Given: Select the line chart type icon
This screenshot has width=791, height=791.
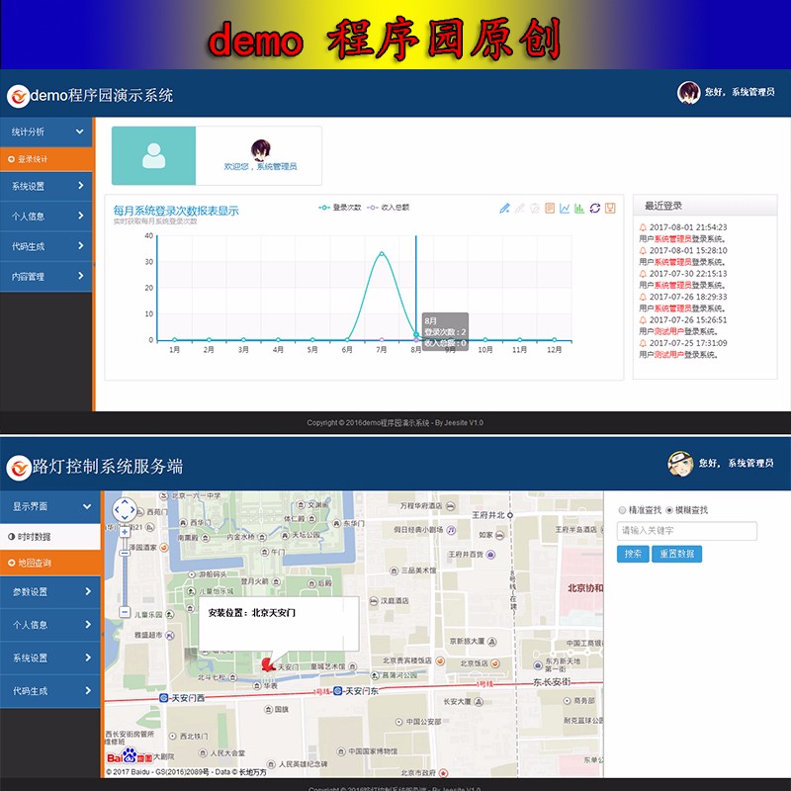Looking at the screenshot, I should (x=565, y=206).
